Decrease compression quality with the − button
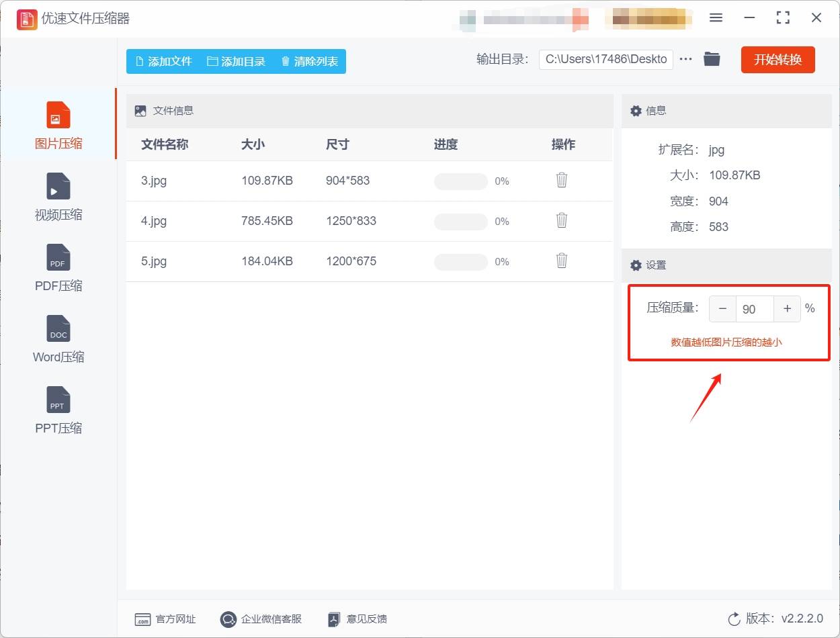 coord(722,309)
